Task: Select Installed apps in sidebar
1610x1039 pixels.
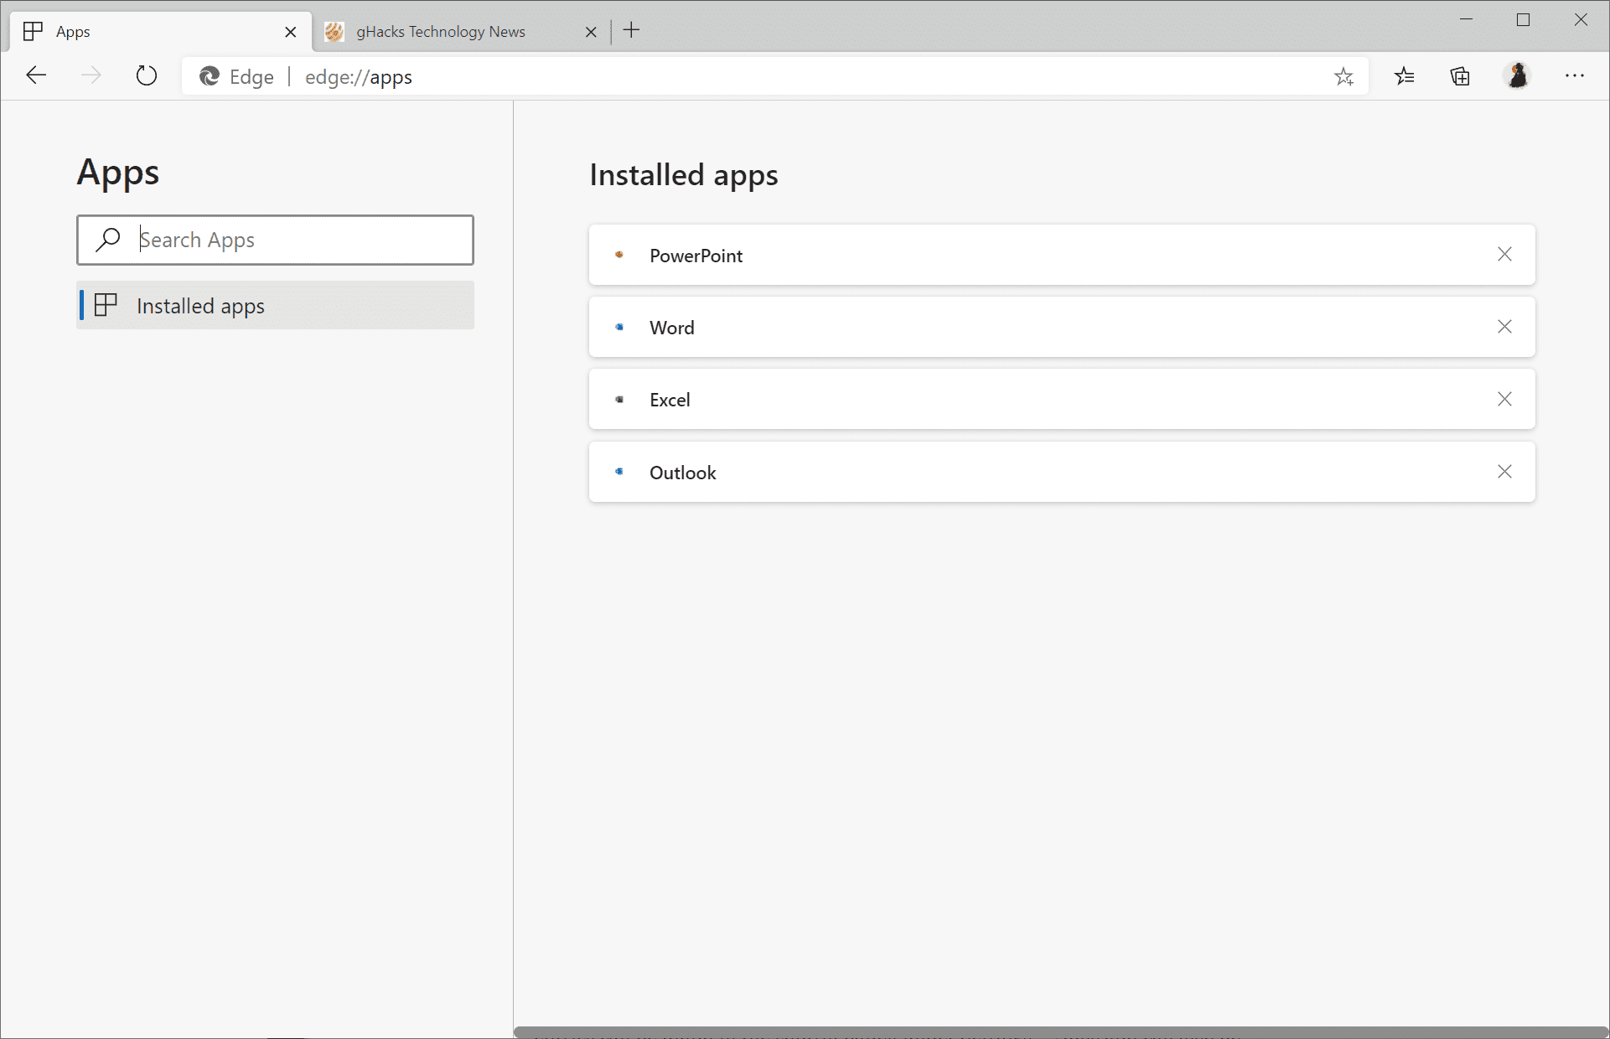Action: (x=275, y=305)
